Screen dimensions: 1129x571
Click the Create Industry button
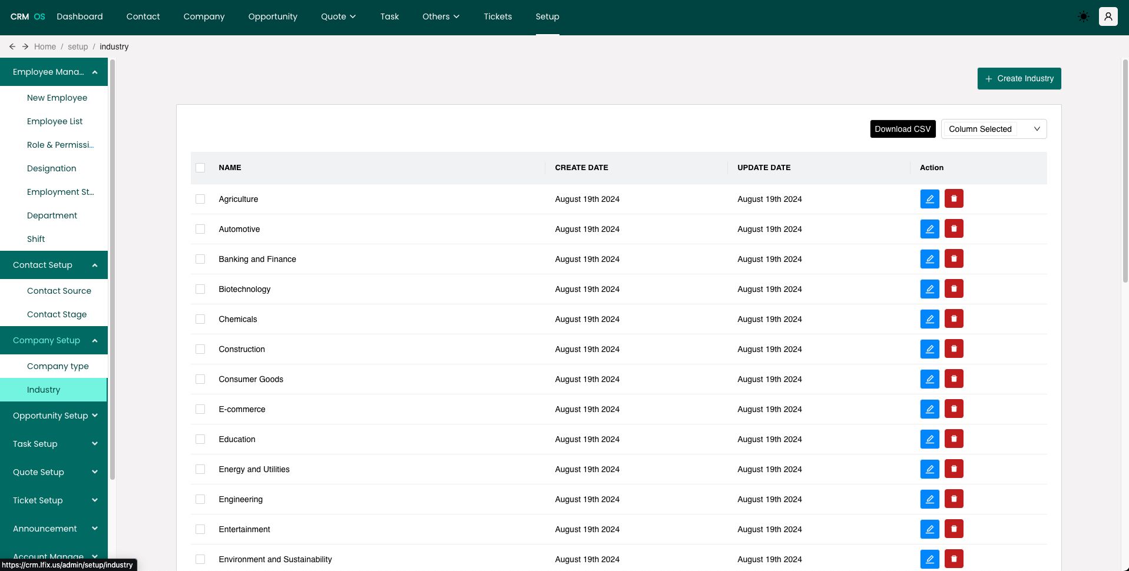pyautogui.click(x=1019, y=78)
